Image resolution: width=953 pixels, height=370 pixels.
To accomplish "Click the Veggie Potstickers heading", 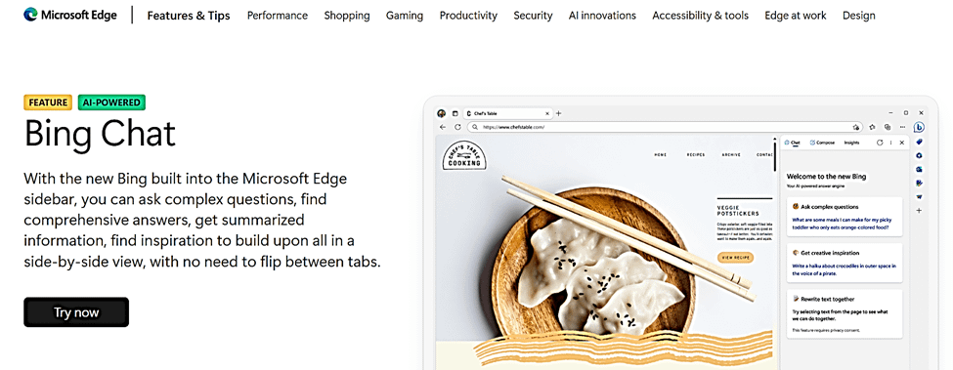I will 739,210.
